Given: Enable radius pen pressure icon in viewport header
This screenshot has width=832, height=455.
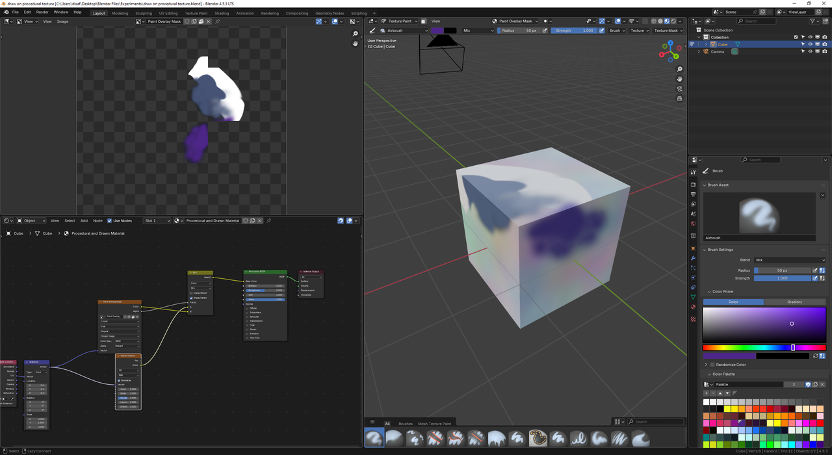Looking at the screenshot, I should pyautogui.click(x=545, y=31).
